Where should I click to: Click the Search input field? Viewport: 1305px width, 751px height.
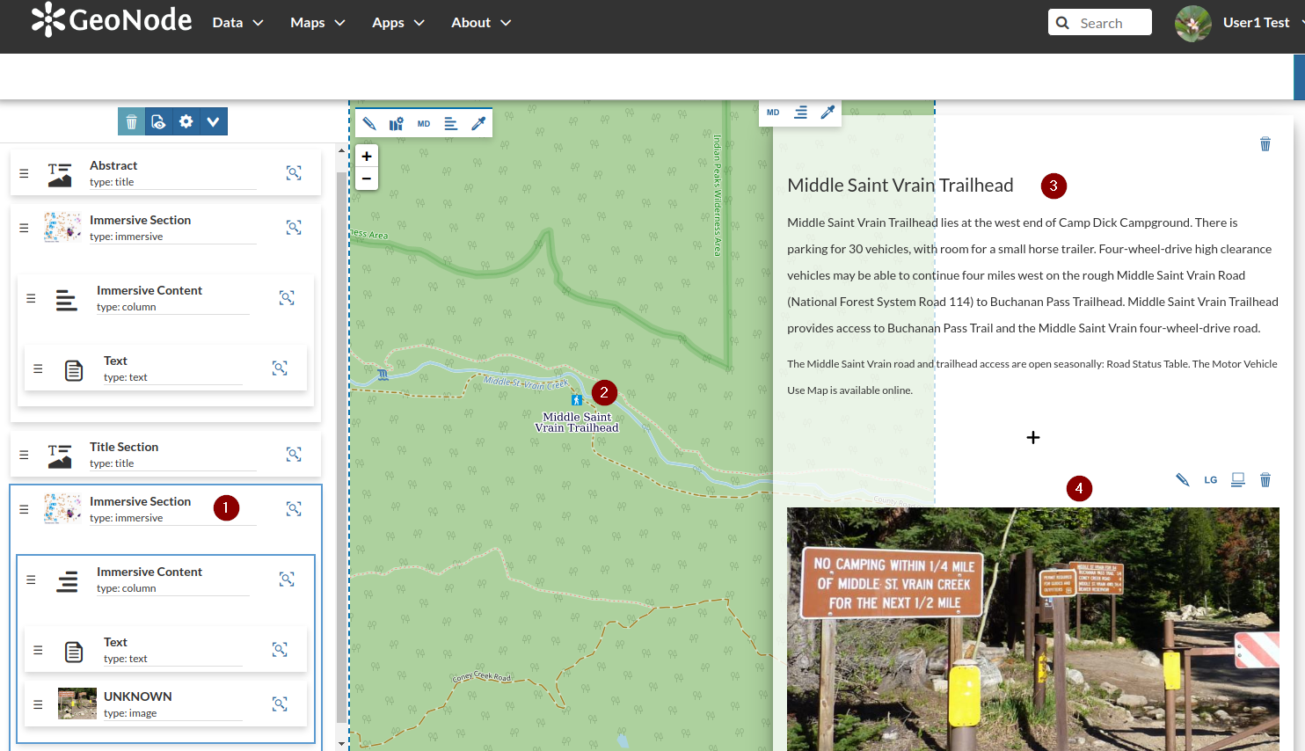1100,22
